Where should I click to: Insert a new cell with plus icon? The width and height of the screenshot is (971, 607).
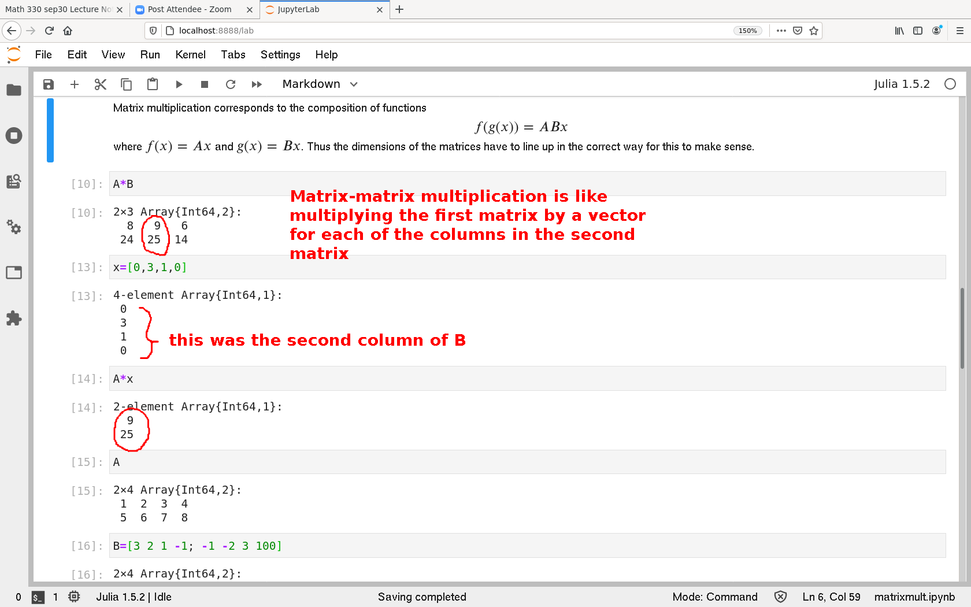point(75,84)
